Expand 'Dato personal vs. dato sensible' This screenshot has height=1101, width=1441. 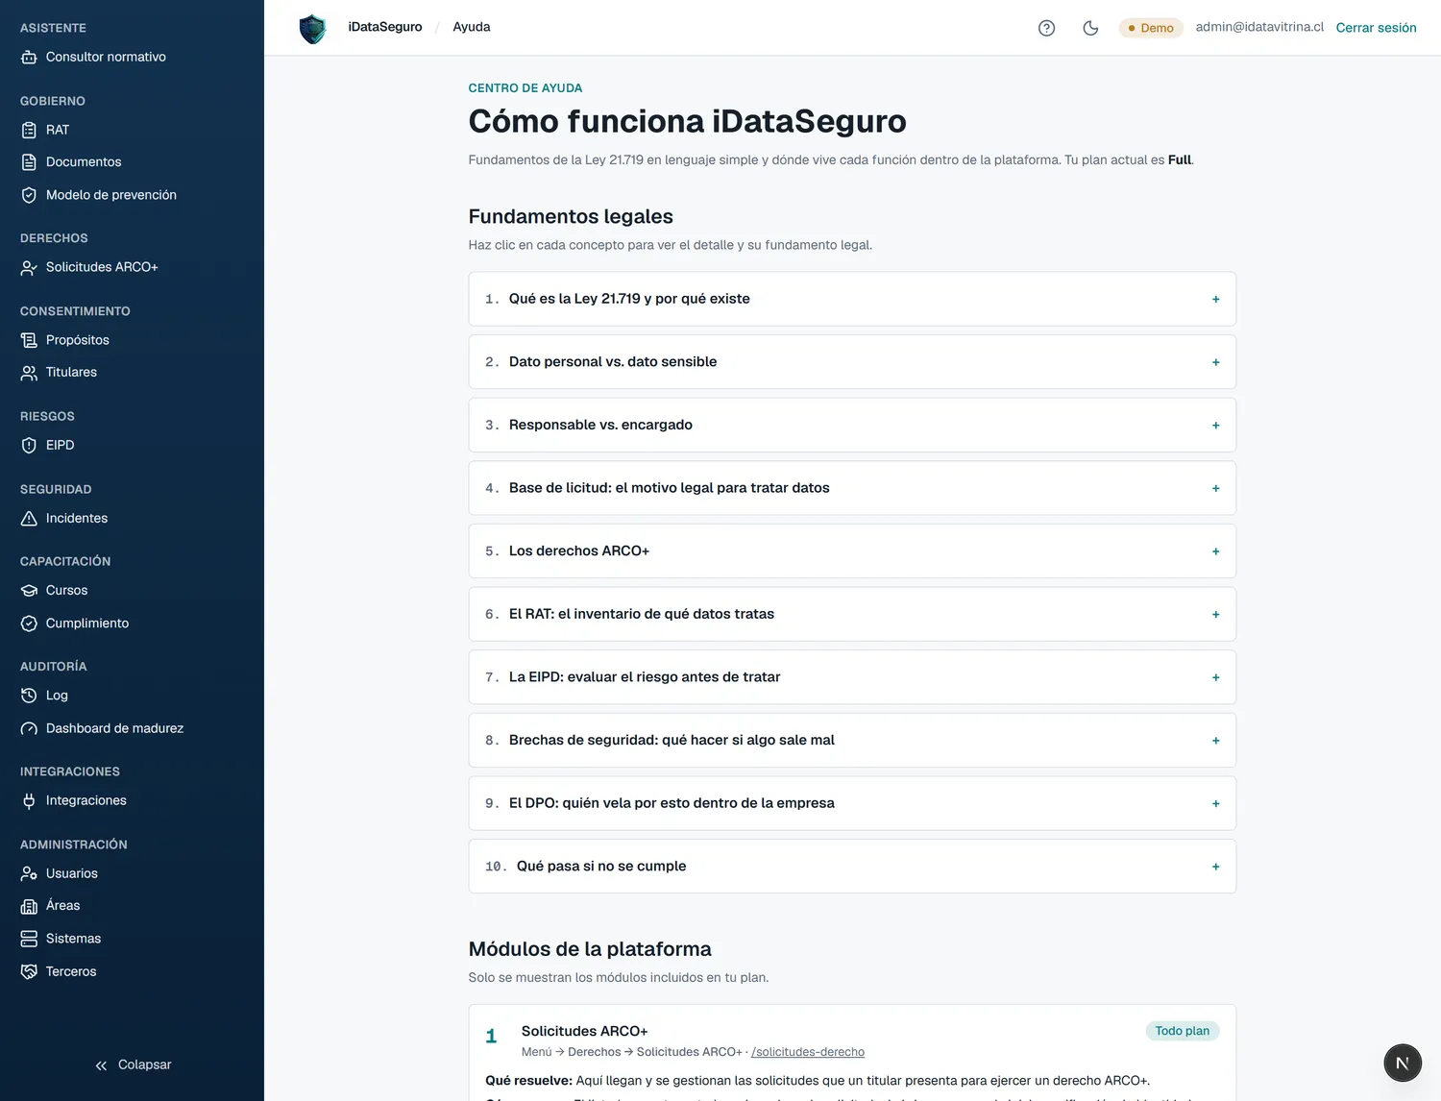[852, 362]
